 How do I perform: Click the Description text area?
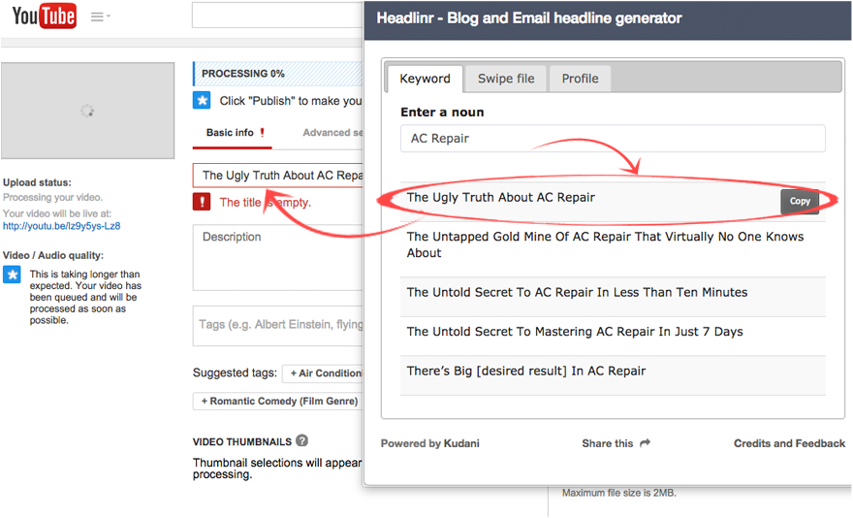coord(278,259)
